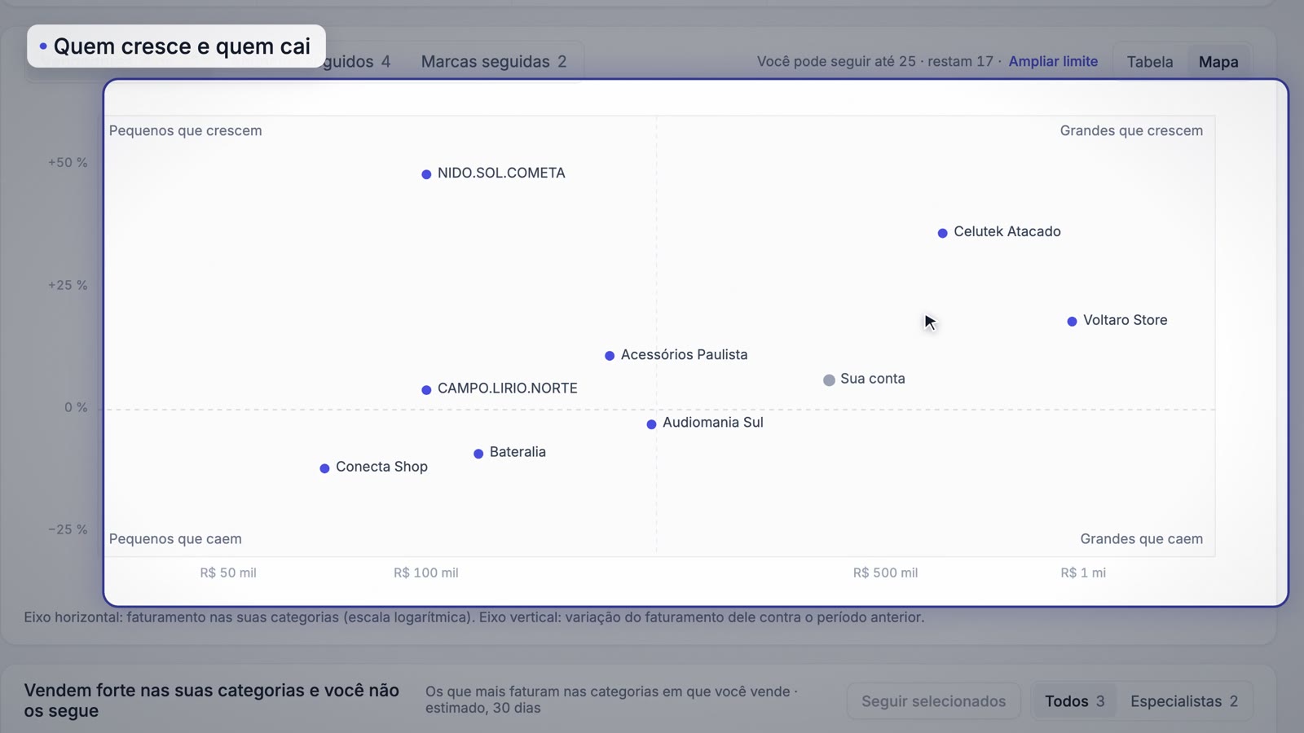Click the Grandes que caem quadrant label

click(1141, 538)
